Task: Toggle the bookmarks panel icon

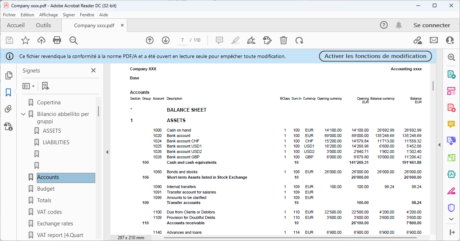Action: [8, 92]
